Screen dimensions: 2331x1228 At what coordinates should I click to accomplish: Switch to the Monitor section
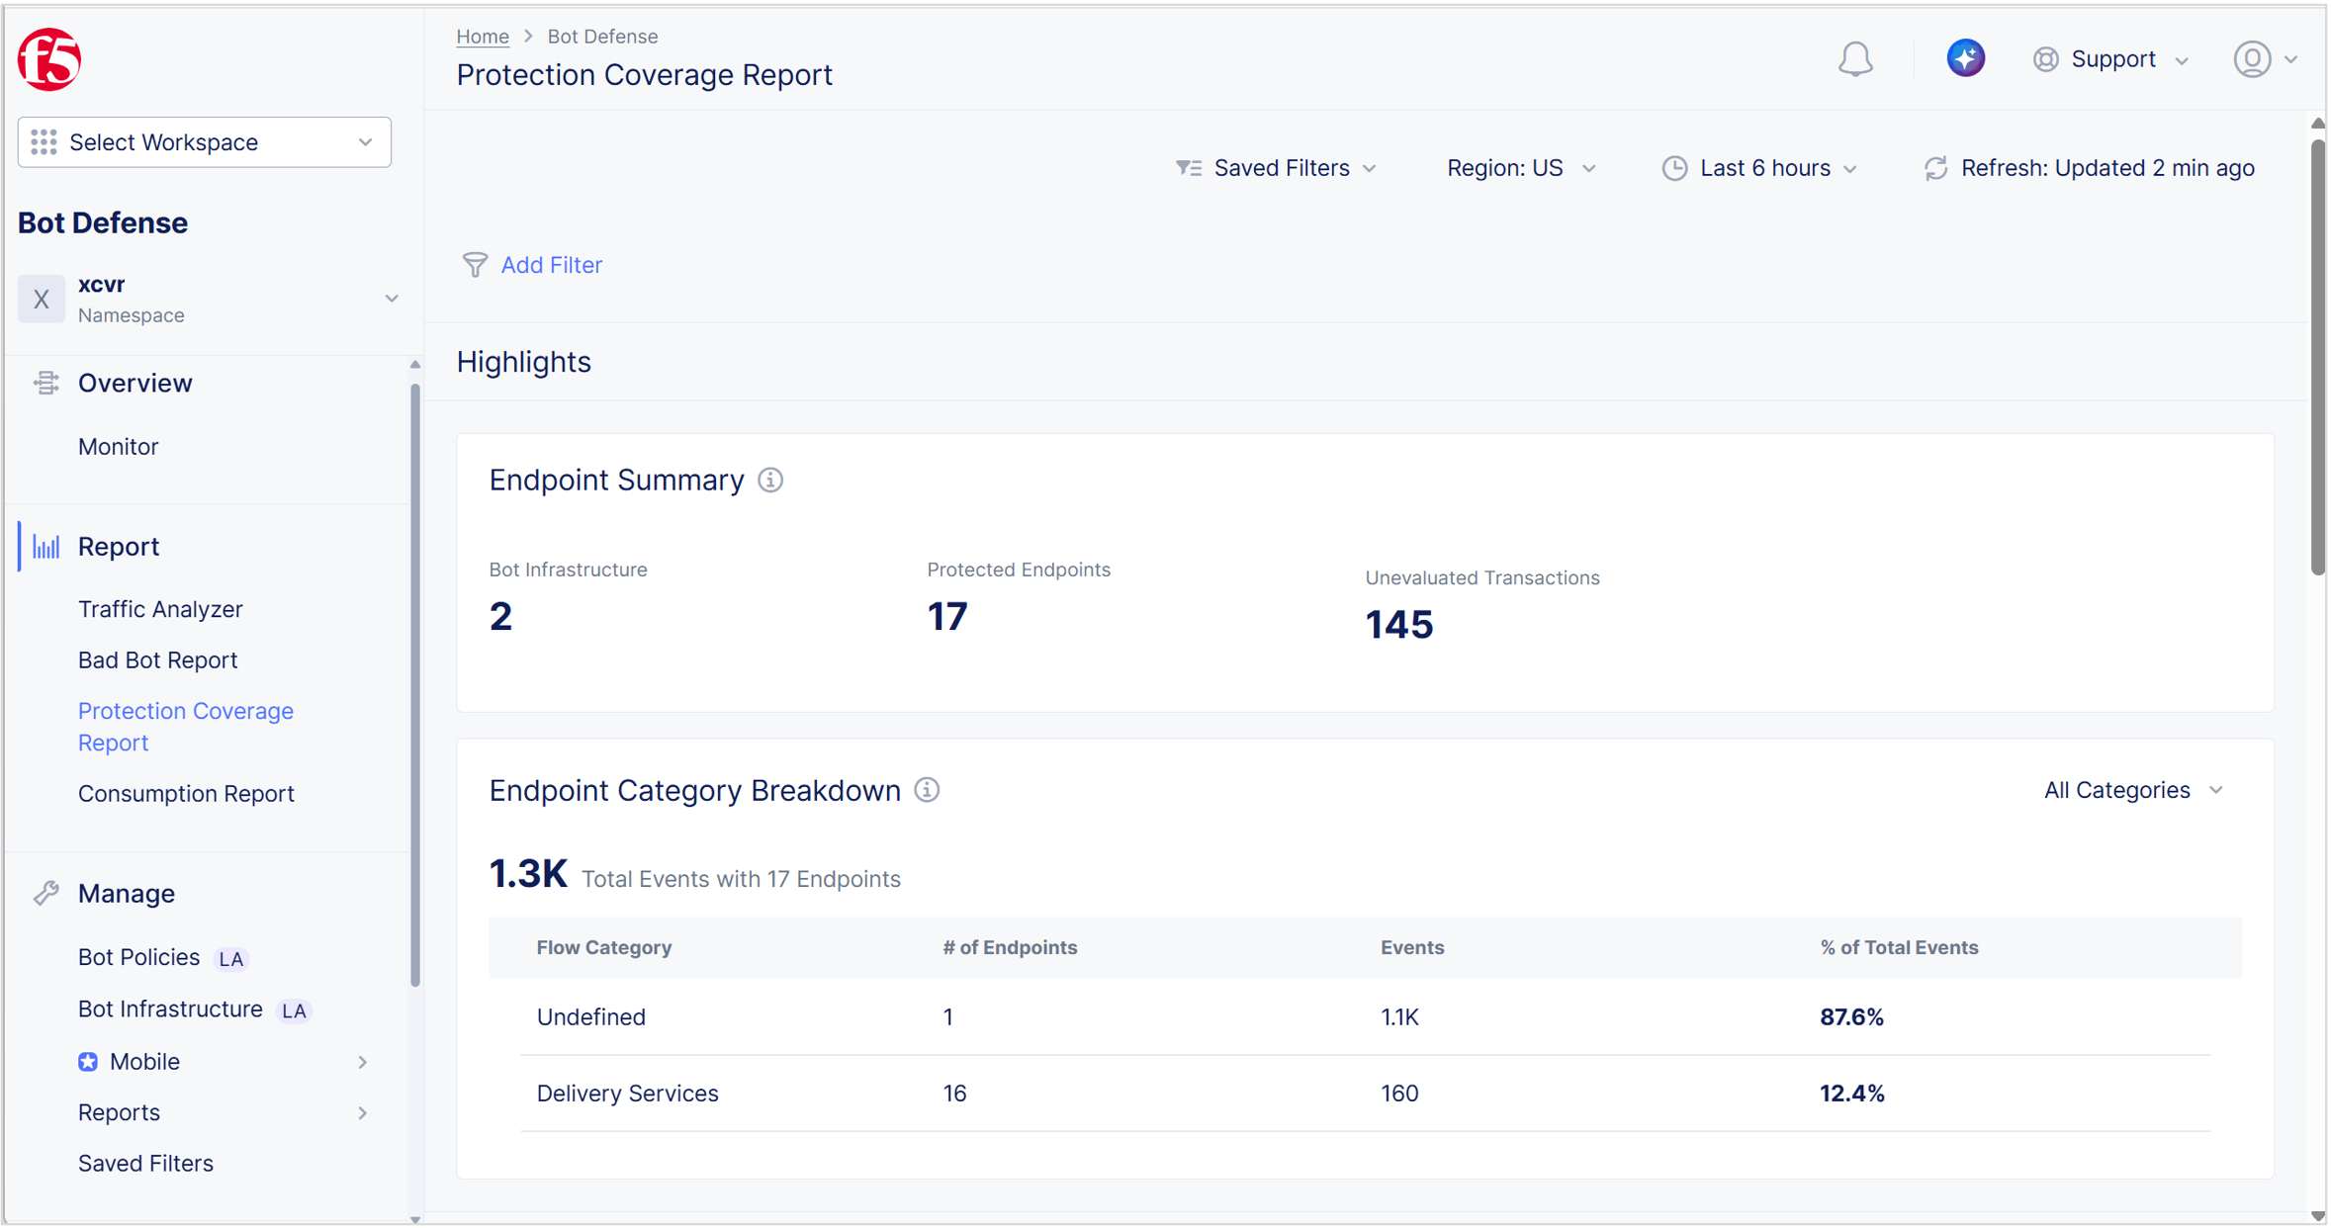pos(118,446)
